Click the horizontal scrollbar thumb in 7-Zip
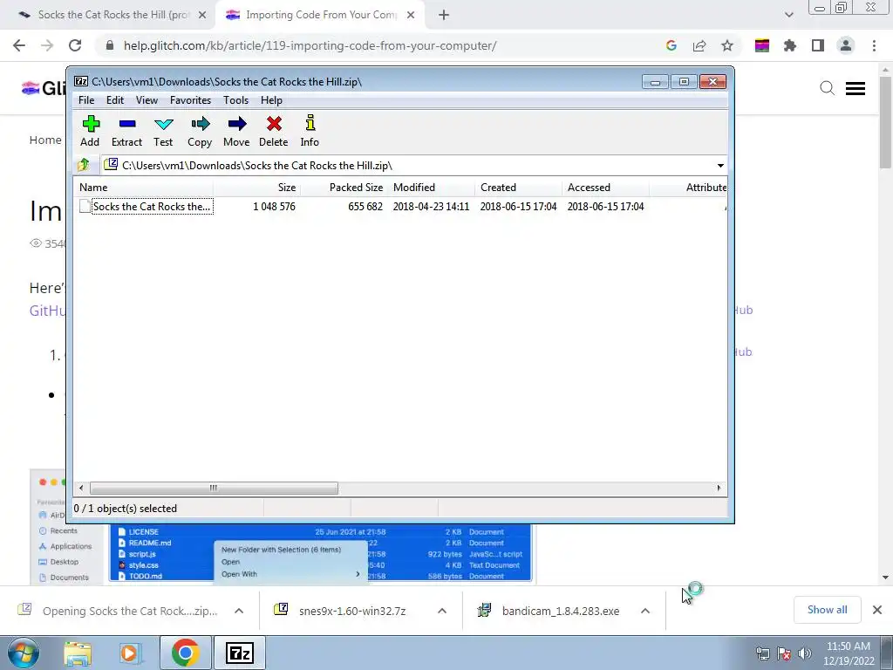 point(214,489)
